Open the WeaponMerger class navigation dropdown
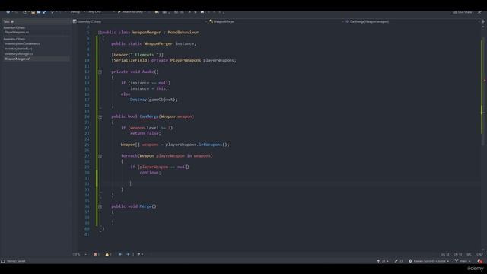Image resolution: width=487 pixels, height=274 pixels. [x=275, y=21]
